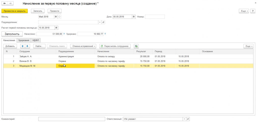Screen dimensions: 258x122
Task: Click the Начисление column header
Action: coord(114,51)
